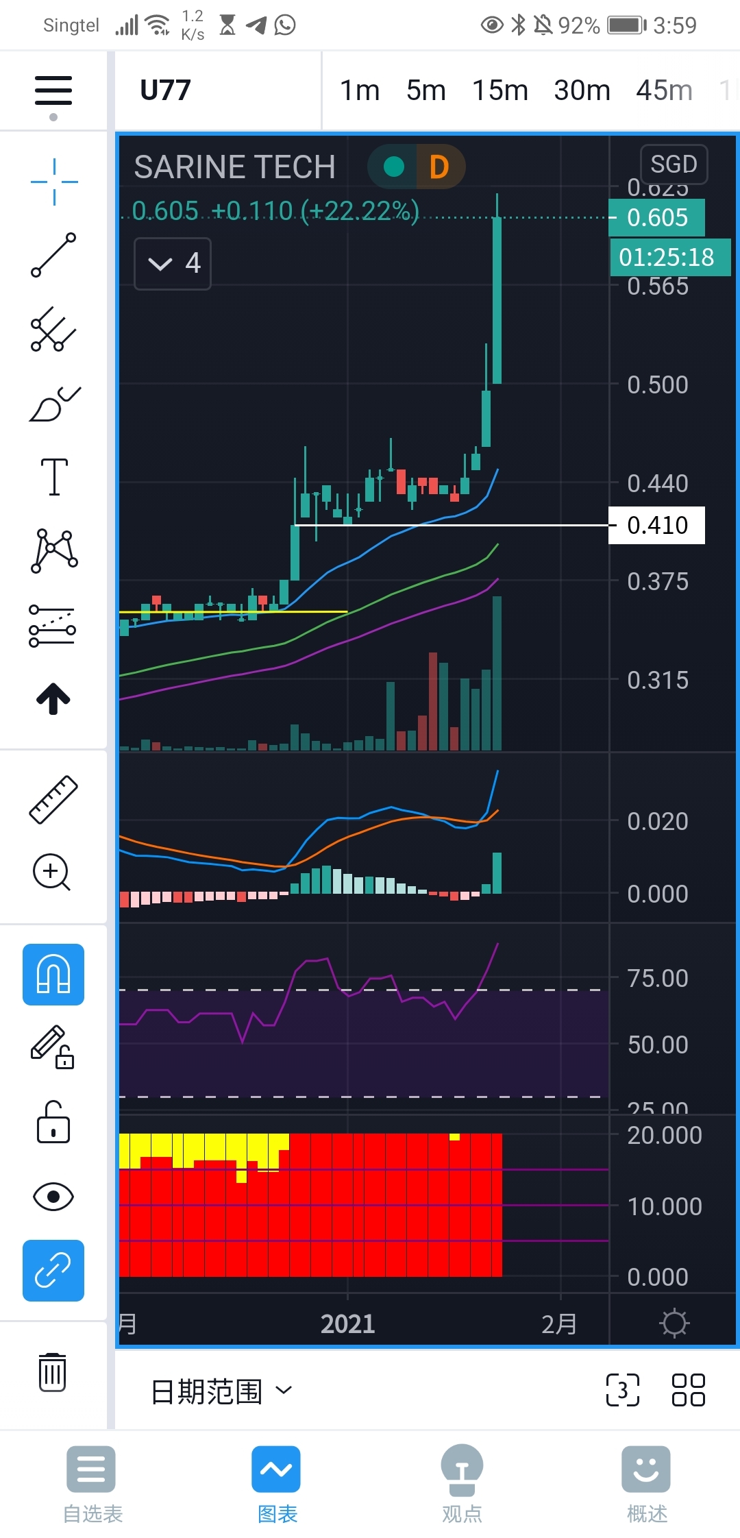Click the WhatsApp status bar icon
This screenshot has width=740, height=1538.
coord(285,25)
